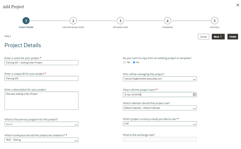Jump to step 3 Permission Sets
This screenshot has height=149, width=241.
(120, 21)
